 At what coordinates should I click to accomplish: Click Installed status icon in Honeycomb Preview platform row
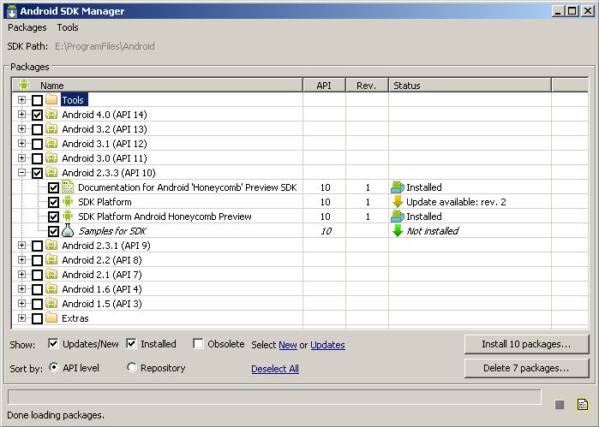click(398, 216)
